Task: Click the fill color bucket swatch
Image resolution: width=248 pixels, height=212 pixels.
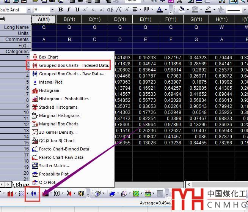Action: [x=181, y=10]
